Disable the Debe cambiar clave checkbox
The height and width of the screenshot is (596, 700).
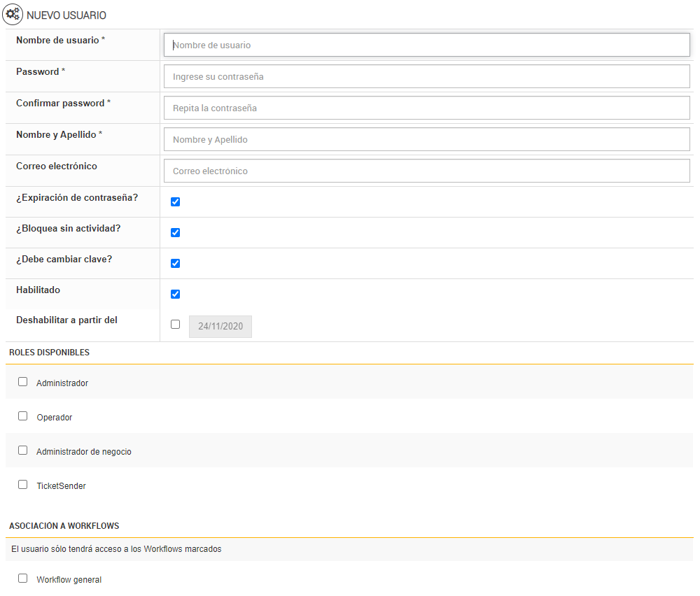point(175,263)
